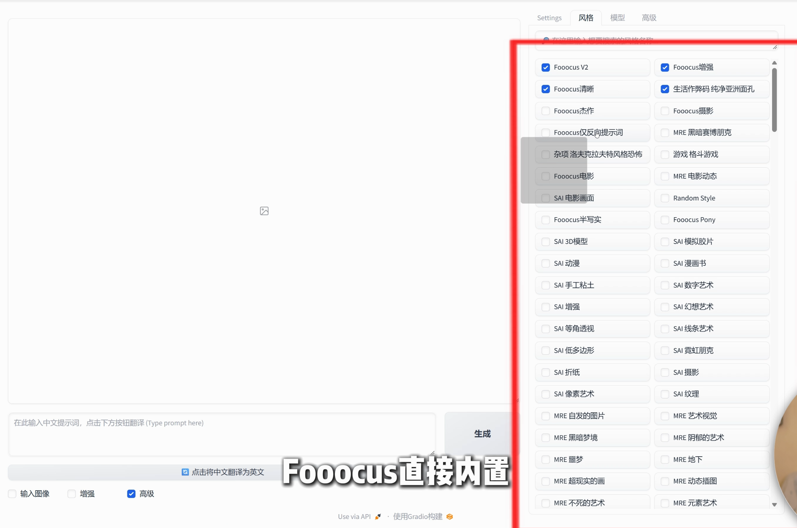Uncheck the Fooocus增强 style
The height and width of the screenshot is (528, 797).
click(665, 67)
